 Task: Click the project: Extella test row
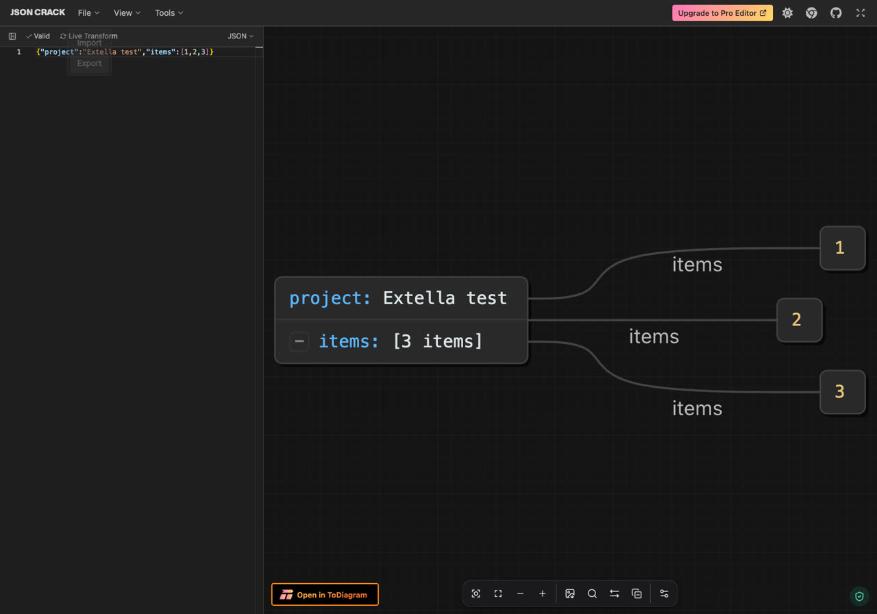(402, 298)
